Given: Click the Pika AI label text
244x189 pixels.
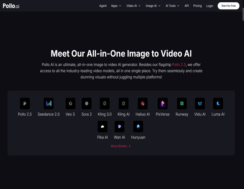Looking at the screenshot, I should click(102, 137).
